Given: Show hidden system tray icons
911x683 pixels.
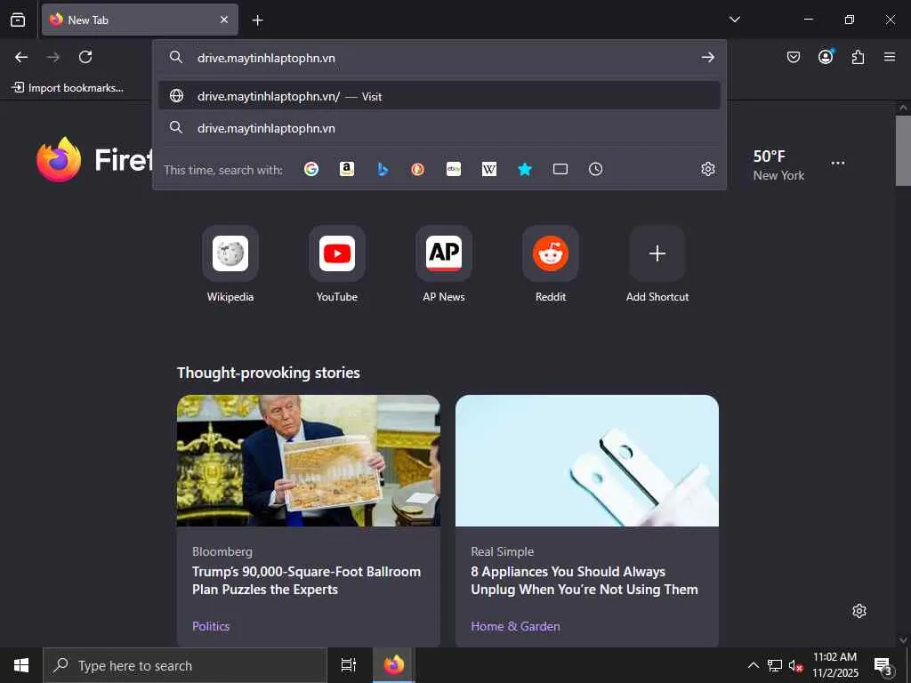Looking at the screenshot, I should [x=753, y=665].
